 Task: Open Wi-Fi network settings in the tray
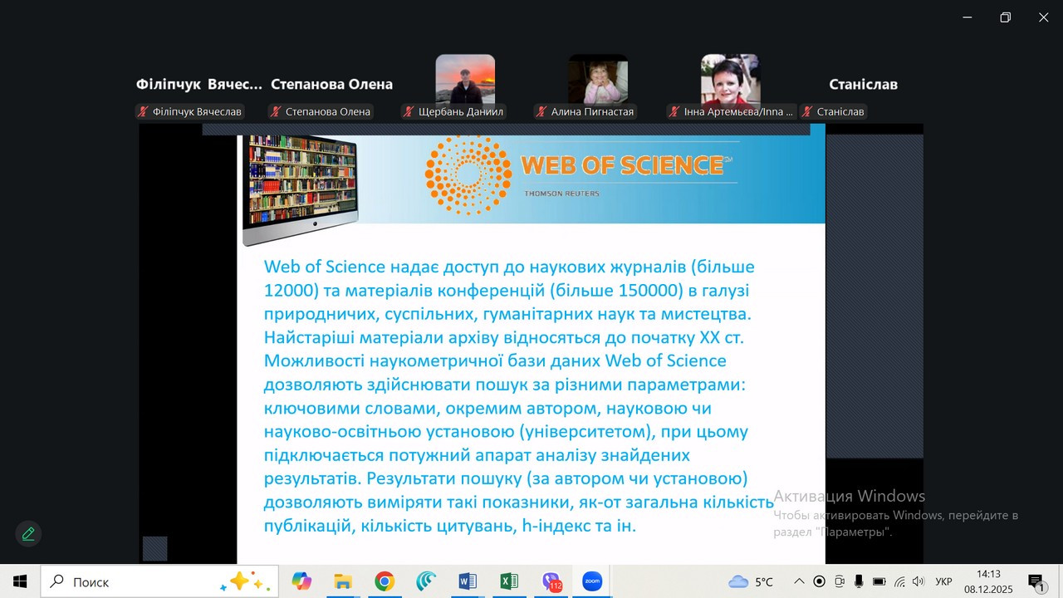899,581
